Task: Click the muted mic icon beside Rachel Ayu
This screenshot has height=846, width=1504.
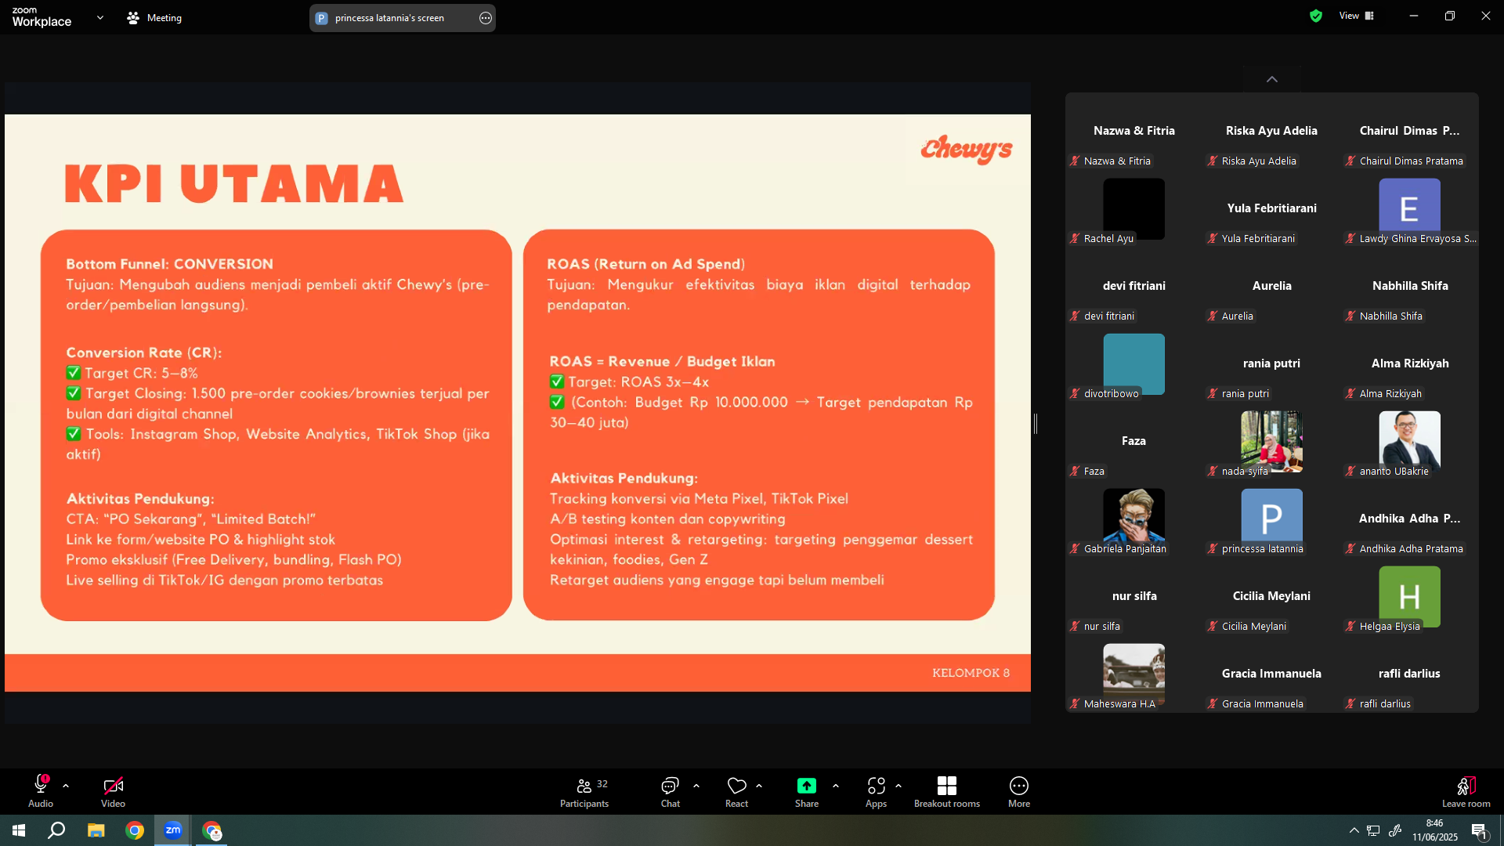Action: (1075, 238)
